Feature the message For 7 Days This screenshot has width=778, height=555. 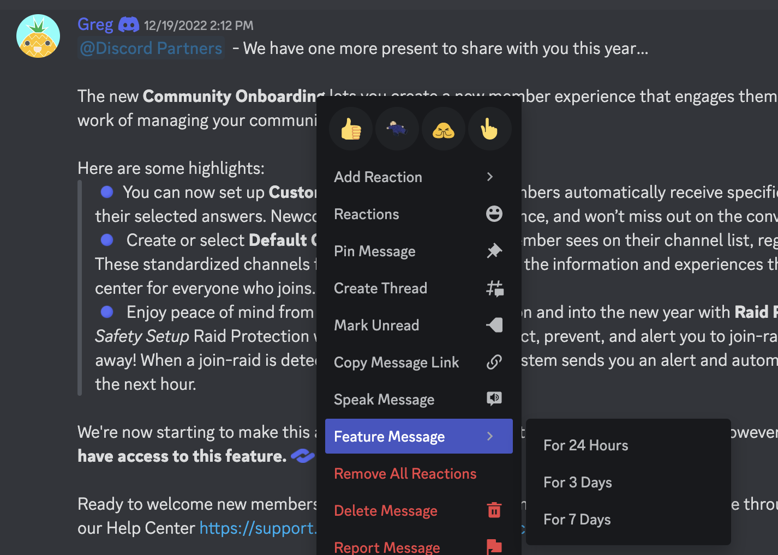point(577,520)
